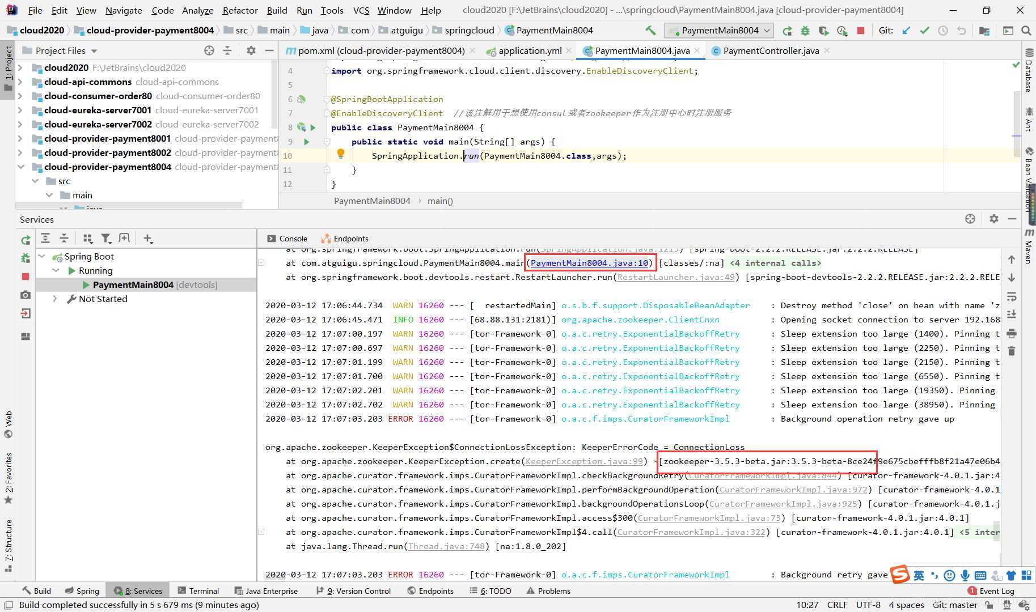Viewport: 1036px width, 612px height.
Task: Click Expand All icon in Services toolbar
Action: [x=45, y=239]
